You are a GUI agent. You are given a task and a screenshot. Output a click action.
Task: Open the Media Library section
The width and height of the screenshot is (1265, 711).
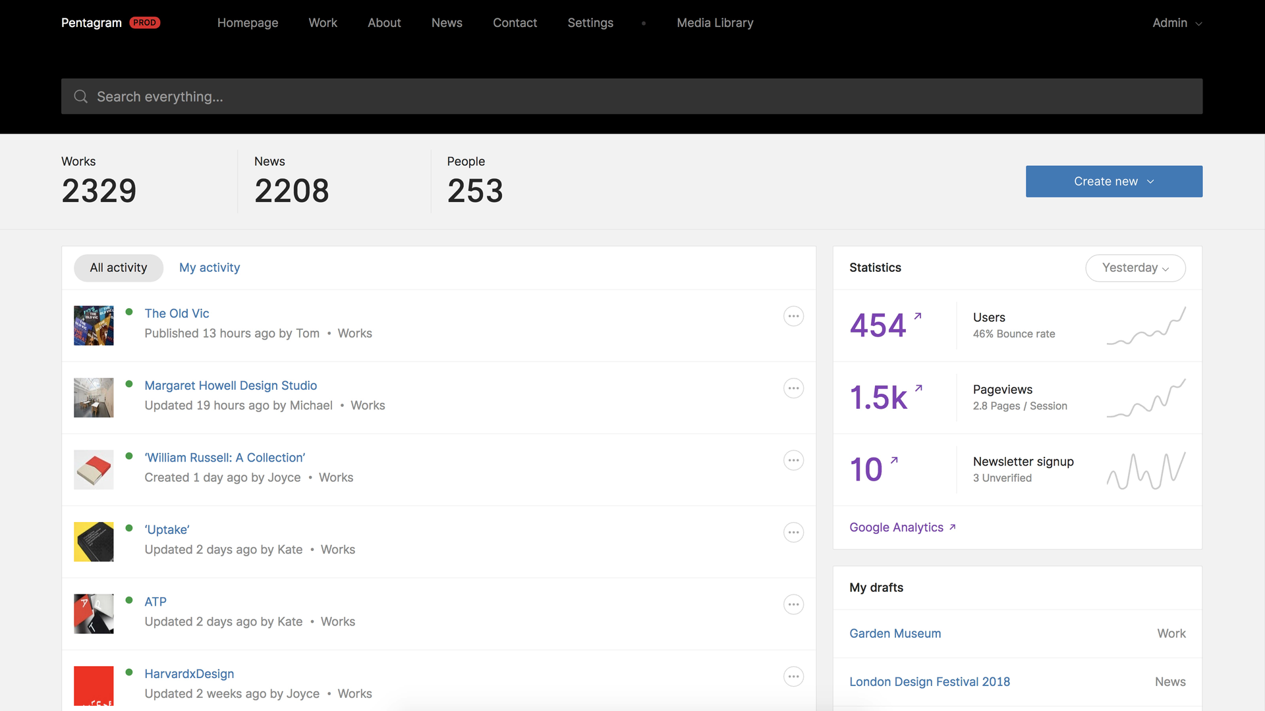(715, 23)
